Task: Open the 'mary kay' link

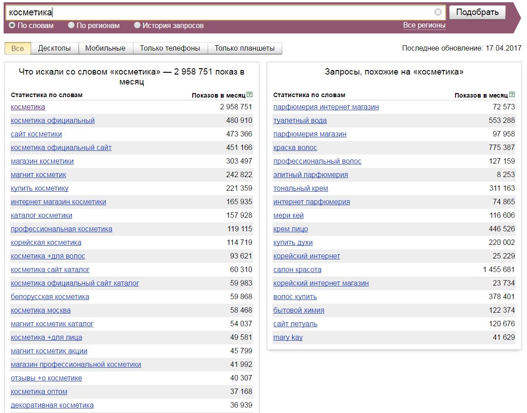Action: point(288,338)
